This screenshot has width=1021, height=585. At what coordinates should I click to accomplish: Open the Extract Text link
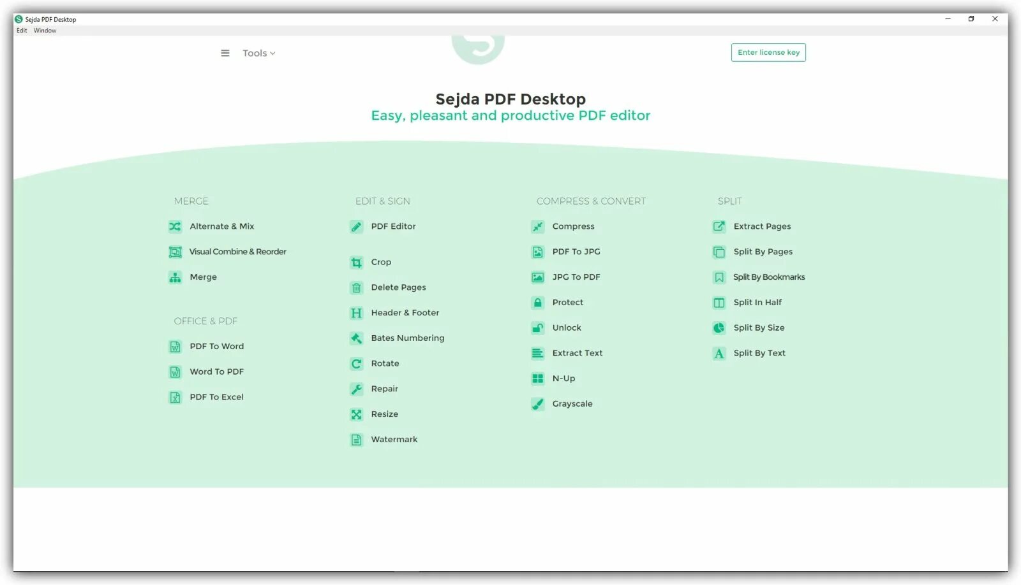[x=577, y=353]
